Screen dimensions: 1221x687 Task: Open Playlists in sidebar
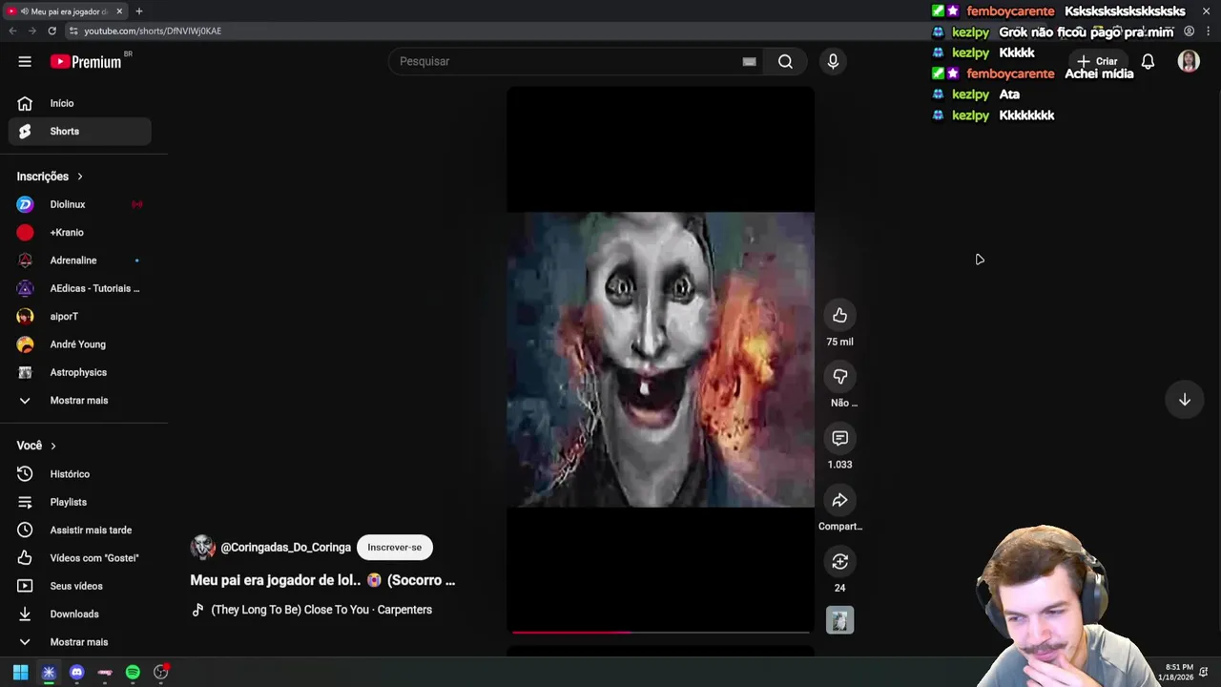[80, 502]
